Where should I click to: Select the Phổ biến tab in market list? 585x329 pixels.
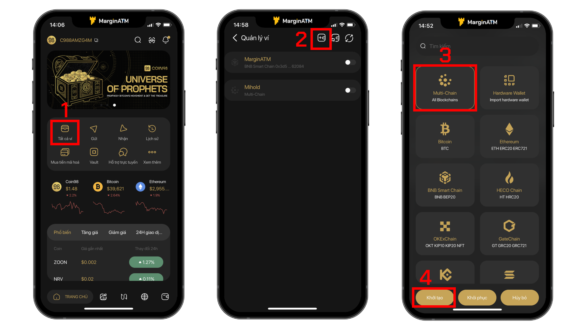62,232
